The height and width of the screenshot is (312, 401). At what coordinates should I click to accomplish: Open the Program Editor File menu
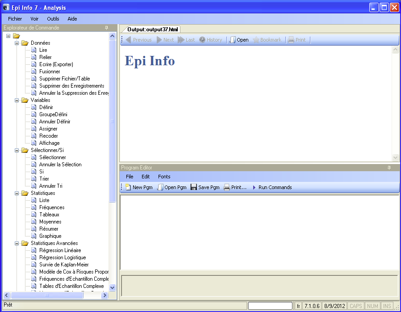pos(129,177)
